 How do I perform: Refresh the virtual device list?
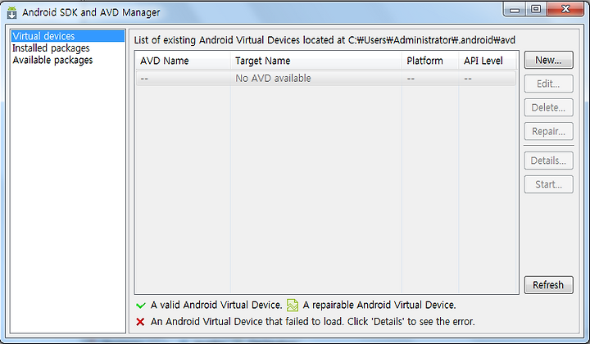(548, 285)
